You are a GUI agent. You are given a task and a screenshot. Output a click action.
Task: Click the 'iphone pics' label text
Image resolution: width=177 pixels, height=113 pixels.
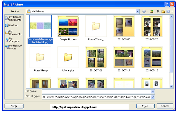tap(68, 70)
